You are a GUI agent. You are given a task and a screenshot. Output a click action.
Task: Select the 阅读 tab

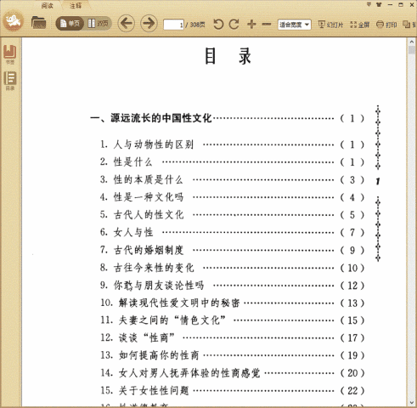point(47,5)
